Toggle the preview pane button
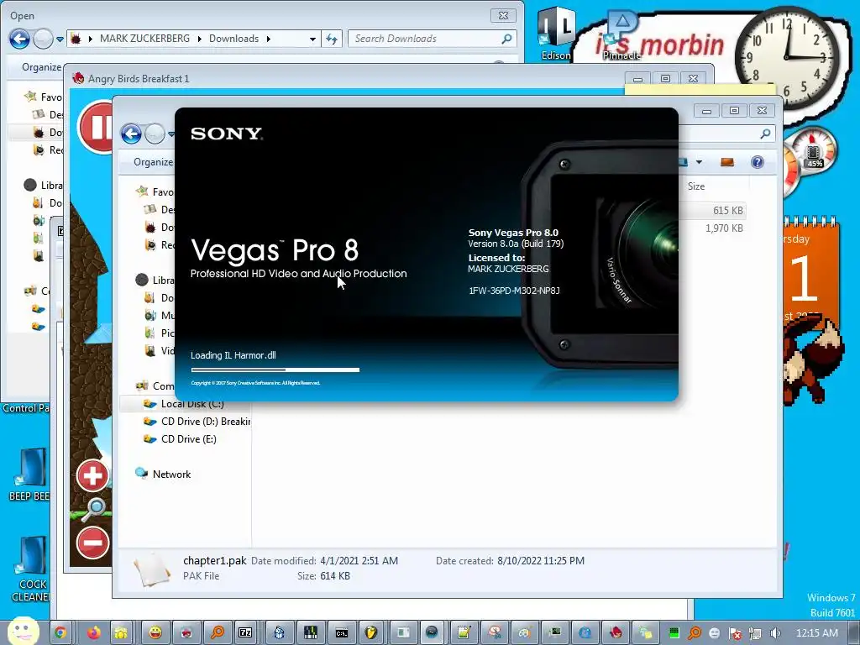The width and height of the screenshot is (860, 645). [x=727, y=162]
